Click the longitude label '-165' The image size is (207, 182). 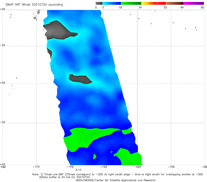click(x=103, y=167)
